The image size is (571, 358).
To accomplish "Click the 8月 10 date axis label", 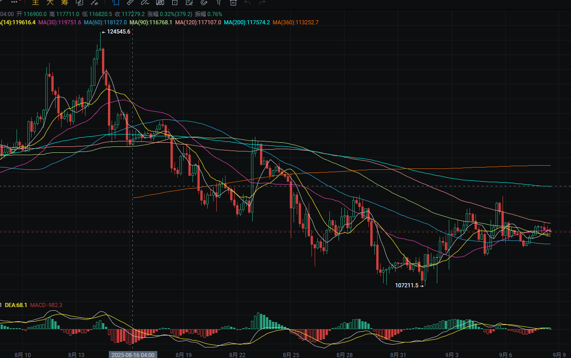I will pyautogui.click(x=23, y=355).
